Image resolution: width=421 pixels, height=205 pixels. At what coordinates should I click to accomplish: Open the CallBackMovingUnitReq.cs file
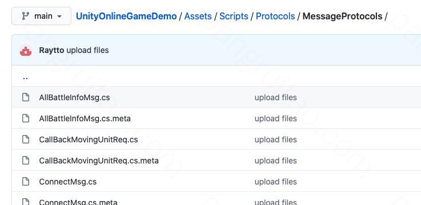click(x=89, y=140)
